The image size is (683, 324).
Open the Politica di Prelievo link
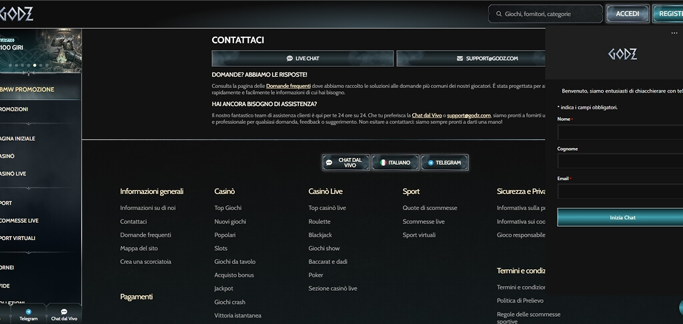pyautogui.click(x=520, y=301)
